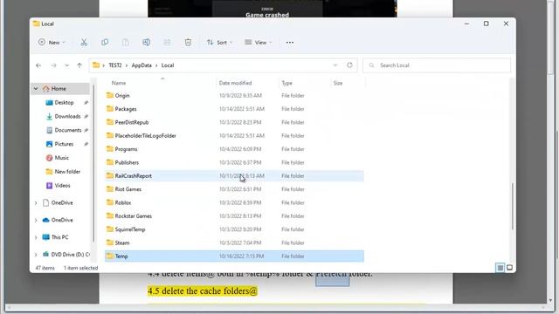The width and height of the screenshot is (559, 314).
Task: Sort by the Type column header
Action: coord(287,83)
